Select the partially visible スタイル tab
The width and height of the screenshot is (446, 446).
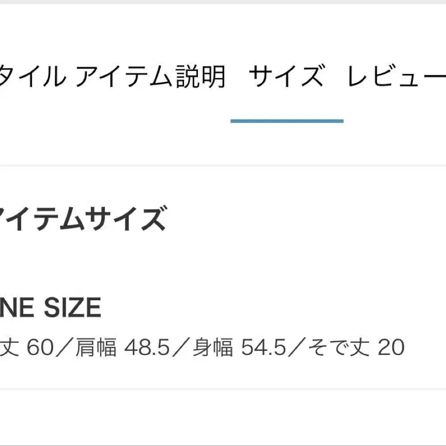32,78
